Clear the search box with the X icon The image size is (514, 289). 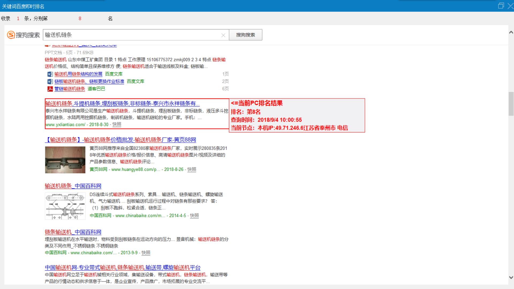coord(223,35)
